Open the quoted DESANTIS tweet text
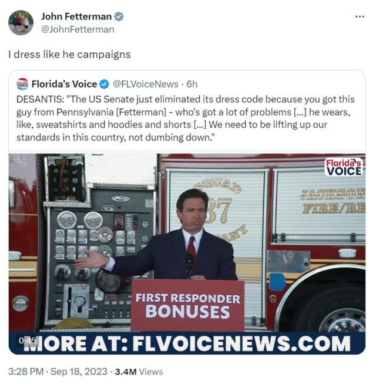Screen dimensions: 376x384 coord(186,118)
